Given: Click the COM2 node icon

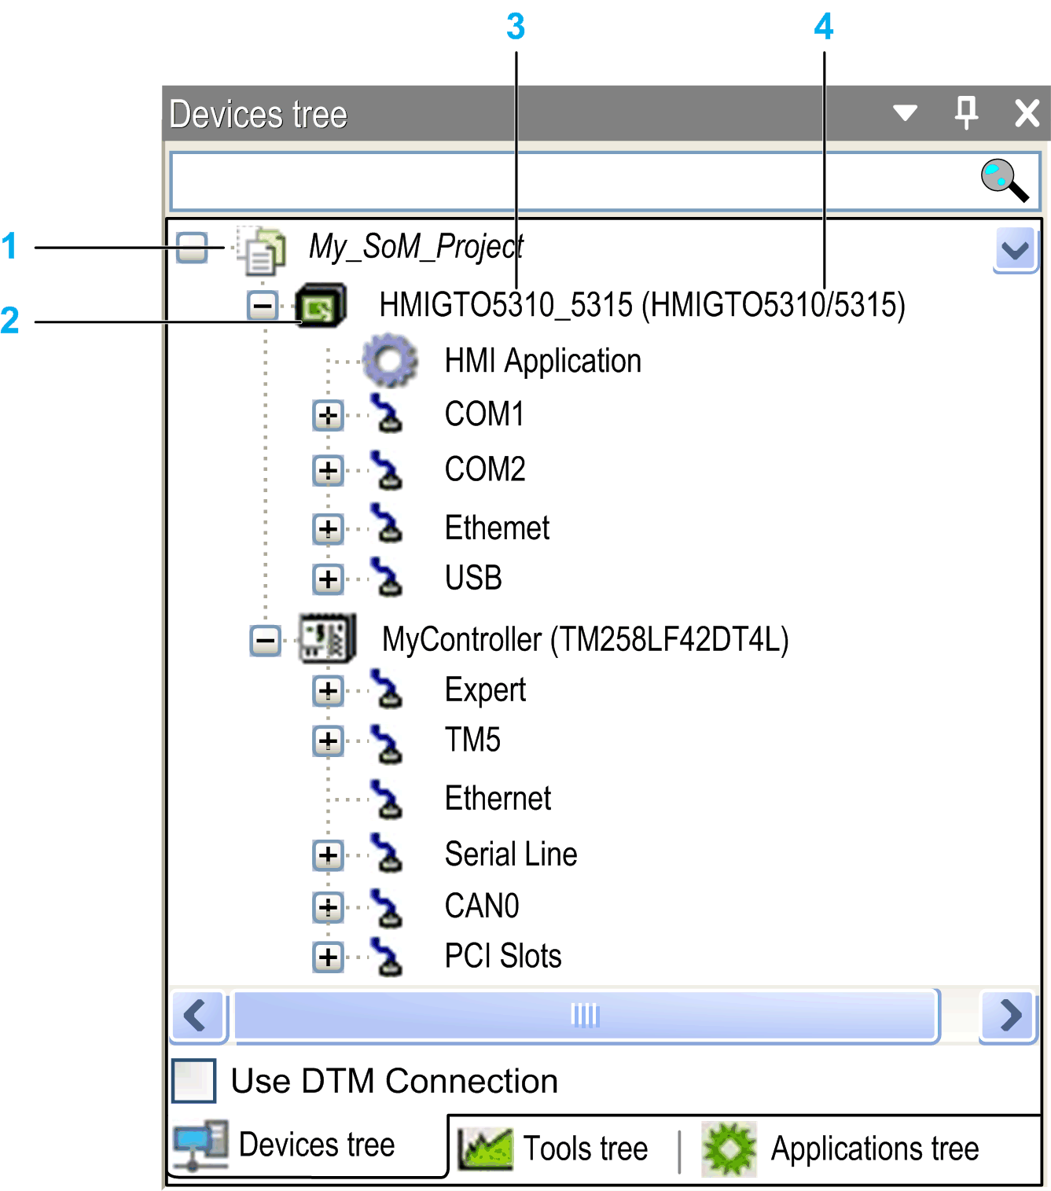Looking at the screenshot, I should click(x=386, y=469).
